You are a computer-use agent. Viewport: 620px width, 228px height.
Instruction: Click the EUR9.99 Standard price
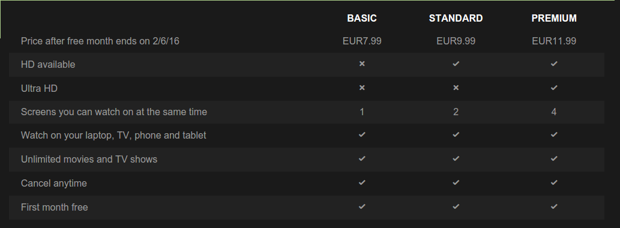click(456, 41)
